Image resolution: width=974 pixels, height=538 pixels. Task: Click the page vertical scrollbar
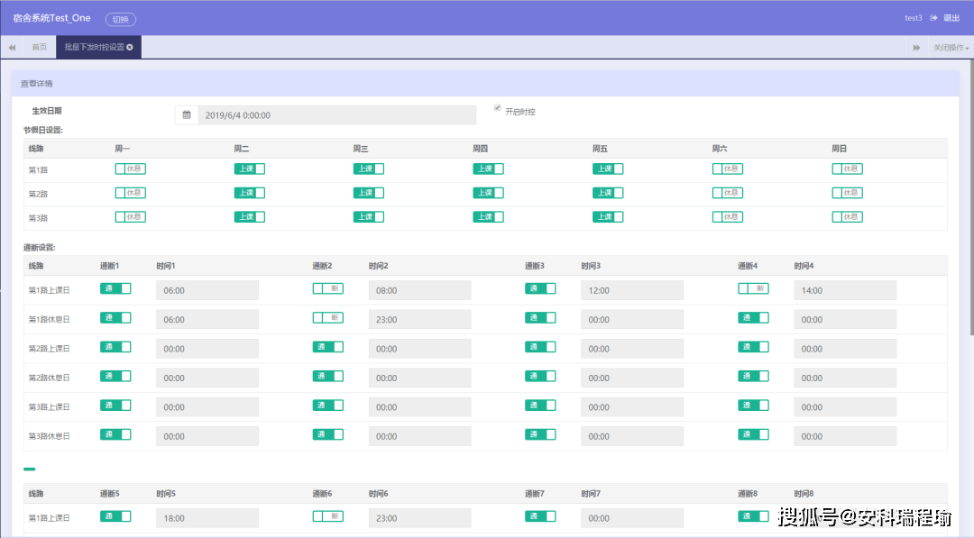click(x=970, y=198)
